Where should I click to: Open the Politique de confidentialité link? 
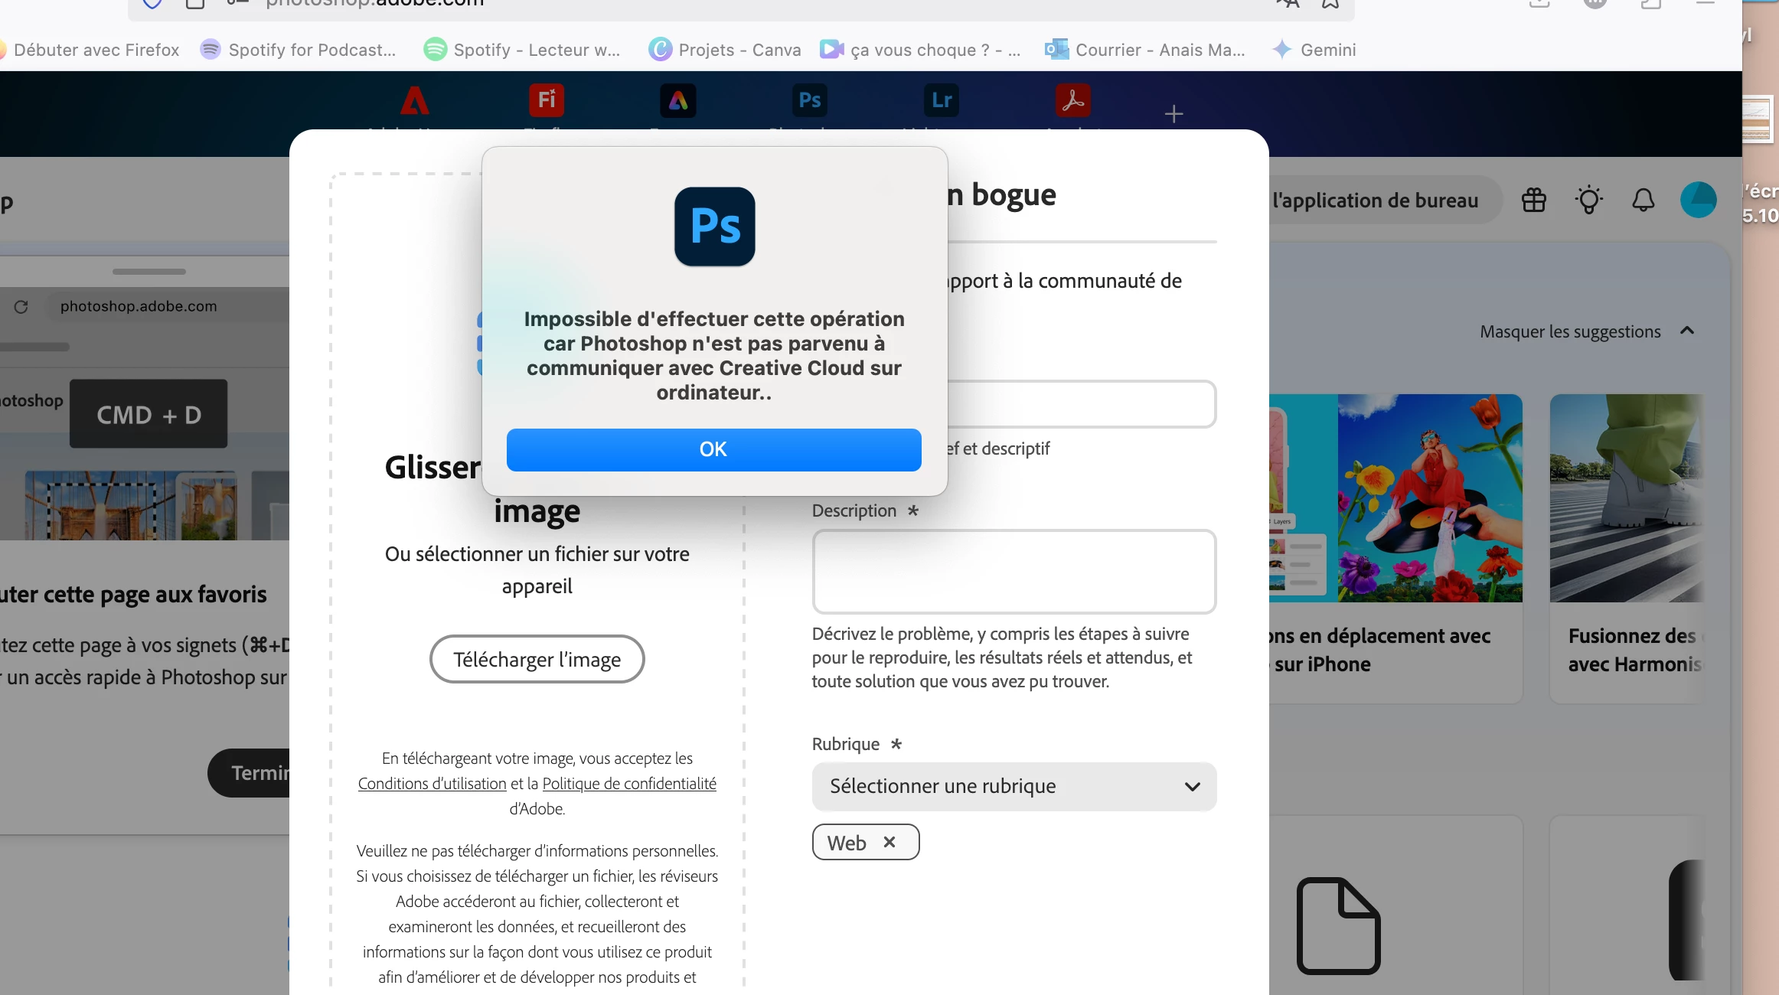(x=628, y=783)
